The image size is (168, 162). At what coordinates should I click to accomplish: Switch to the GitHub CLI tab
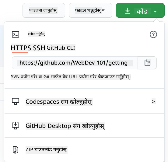pos(61,48)
